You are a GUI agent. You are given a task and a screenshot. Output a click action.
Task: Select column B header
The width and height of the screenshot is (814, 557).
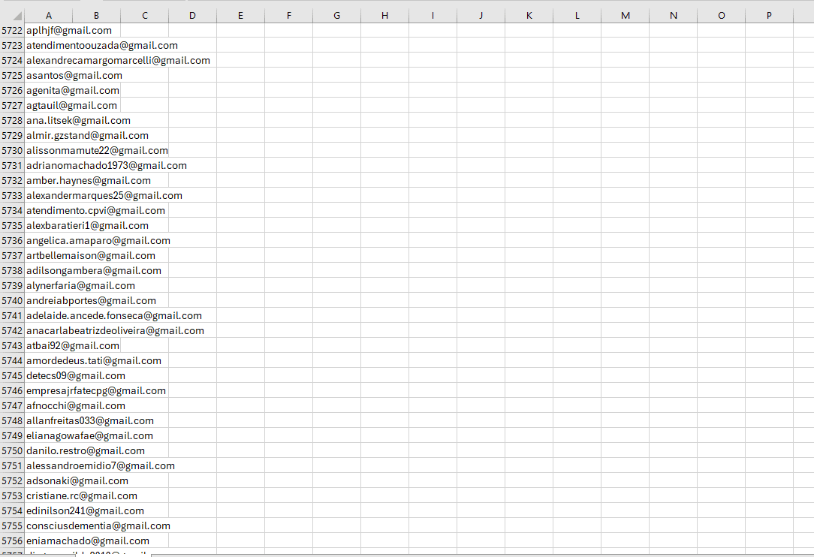click(97, 16)
